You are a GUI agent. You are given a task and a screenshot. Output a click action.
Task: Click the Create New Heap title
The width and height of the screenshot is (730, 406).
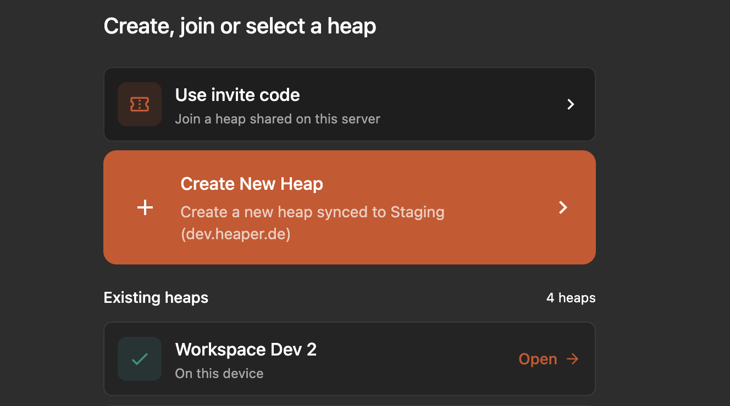(252, 184)
